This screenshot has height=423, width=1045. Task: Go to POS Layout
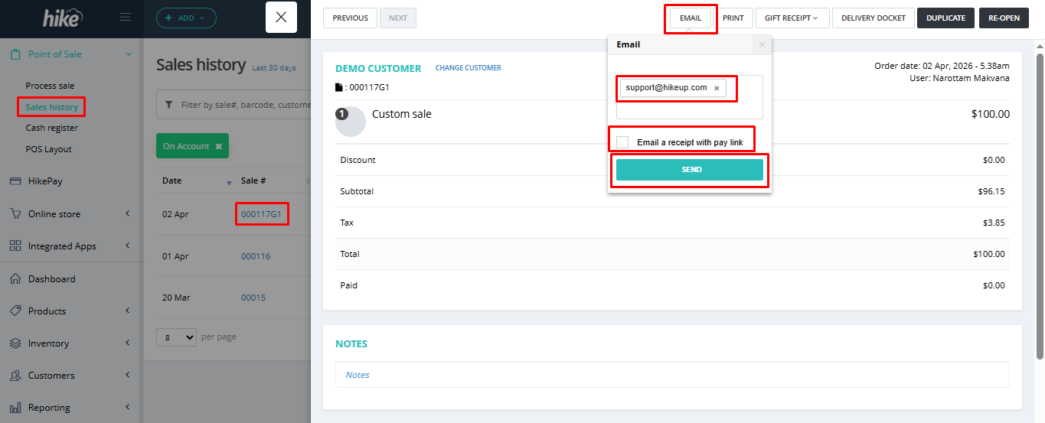[48, 149]
